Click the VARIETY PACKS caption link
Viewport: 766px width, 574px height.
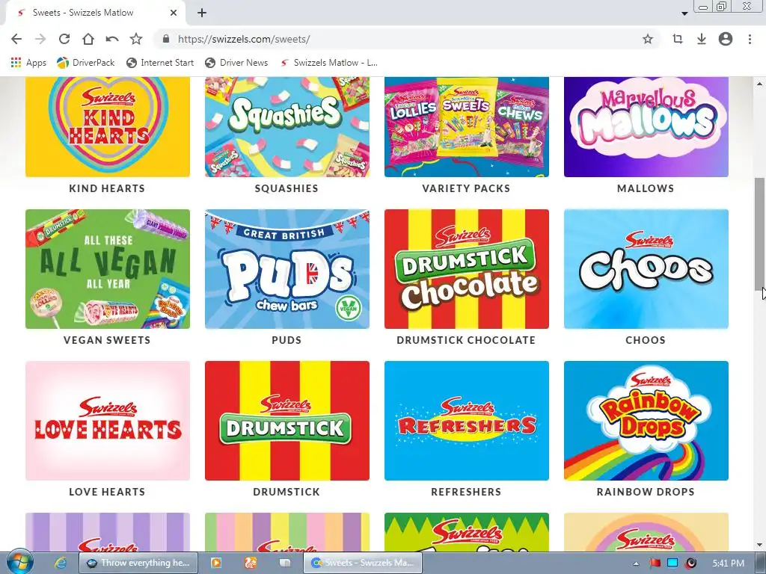coord(466,188)
